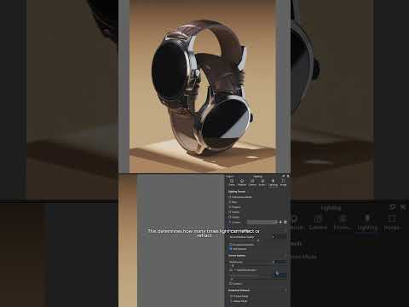
Task: Toggle the Global Illumination checkbox
Action: [x=231, y=269]
